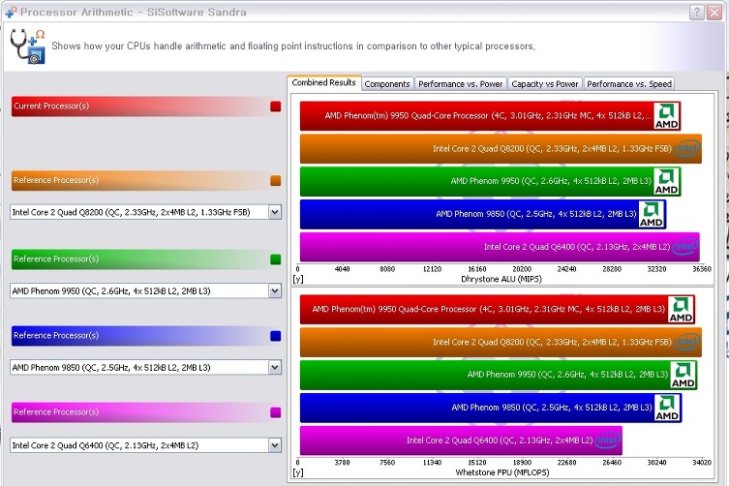This screenshot has height=486, width=729.
Task: Expand the Phenom 9850 dropdown arrow
Action: pyautogui.click(x=275, y=368)
